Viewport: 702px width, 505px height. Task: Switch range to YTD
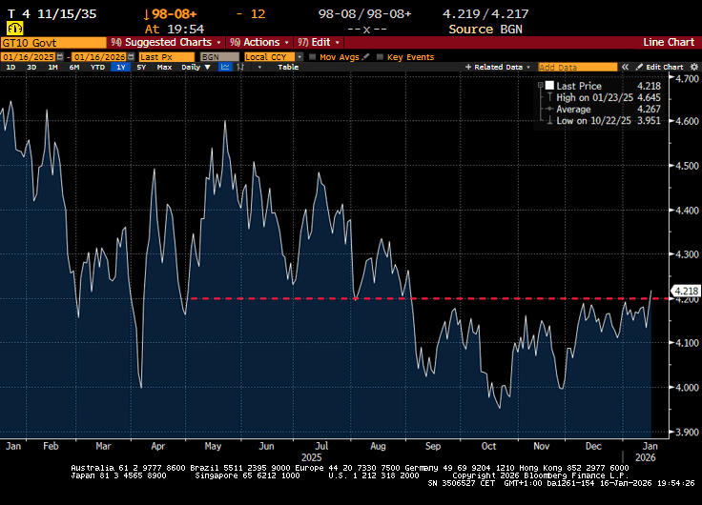coord(97,68)
